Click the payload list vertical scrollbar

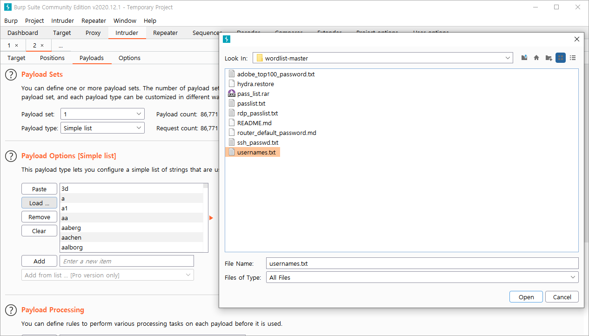[x=206, y=218]
